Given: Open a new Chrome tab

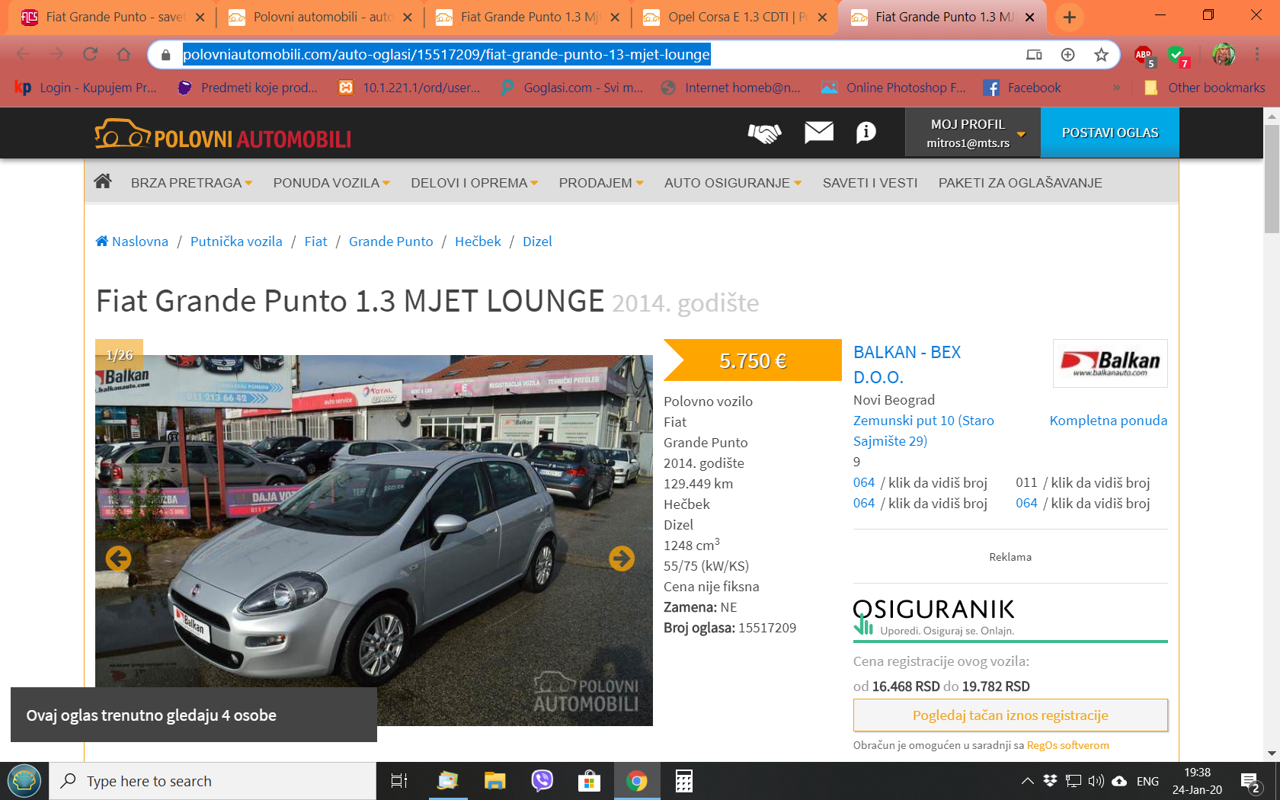Looking at the screenshot, I should point(1069,17).
